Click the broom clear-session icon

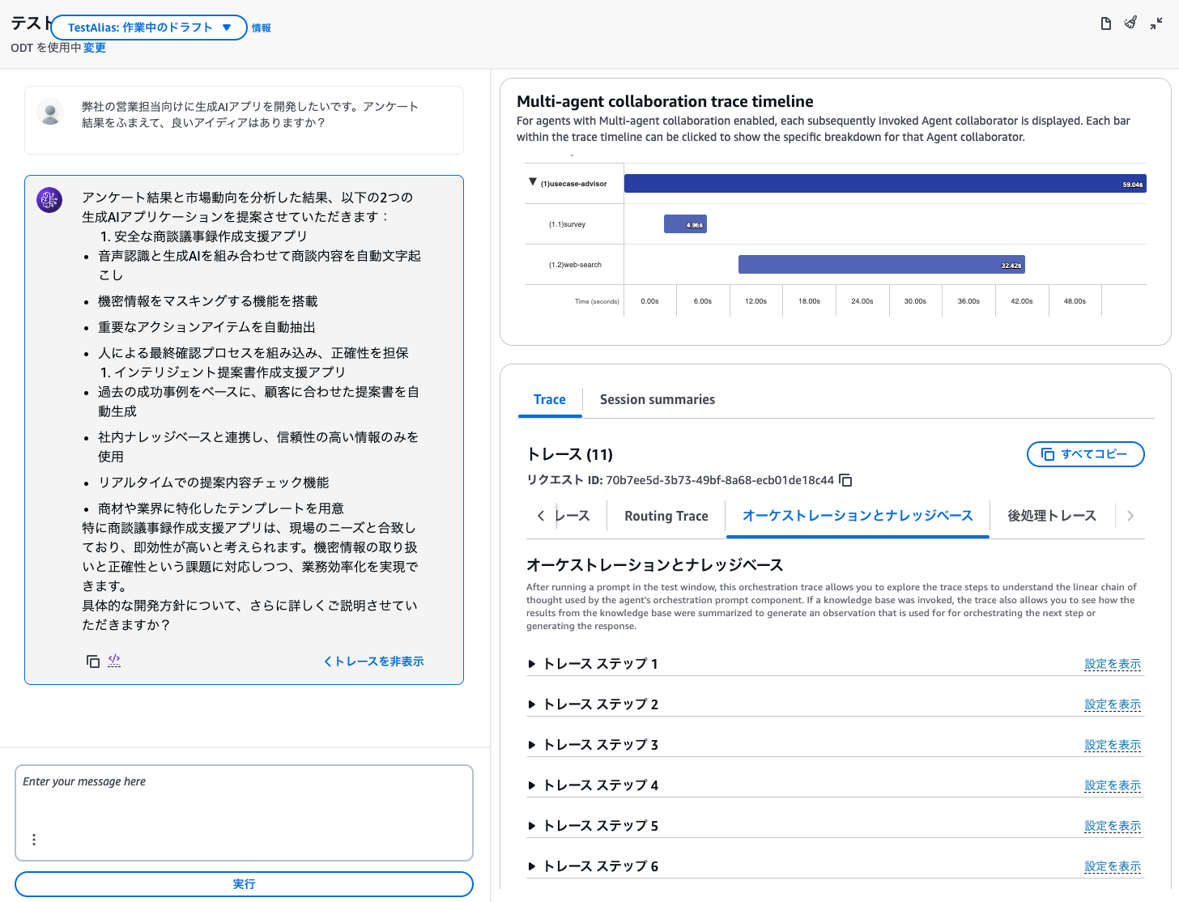[1130, 23]
